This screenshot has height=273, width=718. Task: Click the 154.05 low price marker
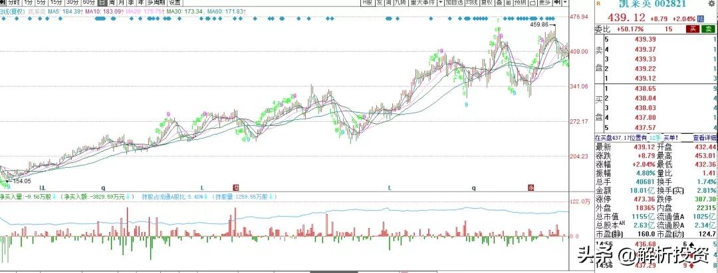tap(21, 182)
